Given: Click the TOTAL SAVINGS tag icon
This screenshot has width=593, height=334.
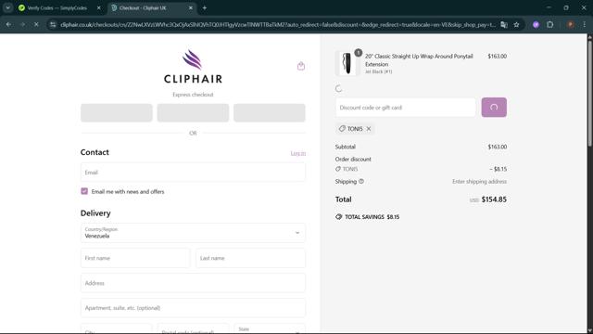Looking at the screenshot, I should (x=338, y=216).
